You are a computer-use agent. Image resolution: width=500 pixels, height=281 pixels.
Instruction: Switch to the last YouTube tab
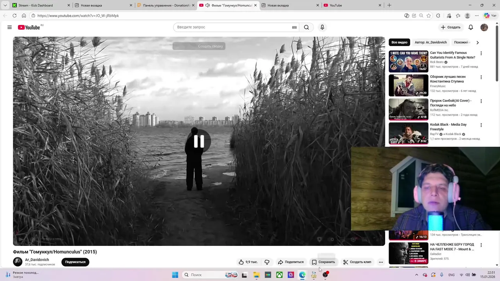[352, 5]
